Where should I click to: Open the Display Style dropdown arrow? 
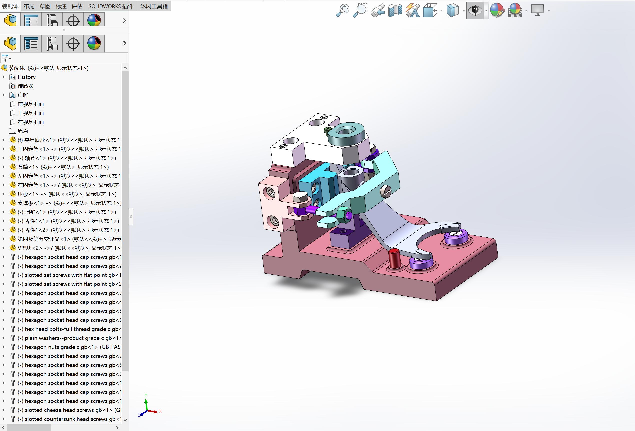[x=464, y=11]
